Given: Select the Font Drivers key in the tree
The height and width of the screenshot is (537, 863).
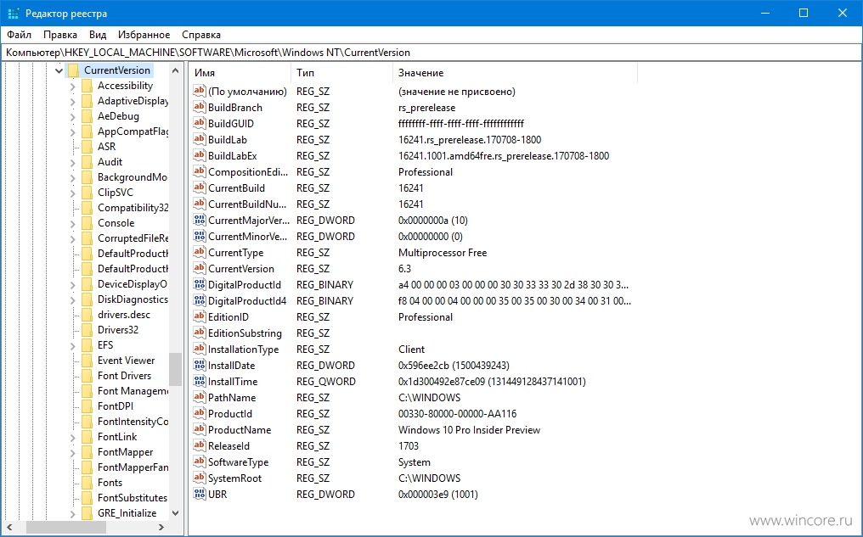Looking at the screenshot, I should [x=124, y=376].
